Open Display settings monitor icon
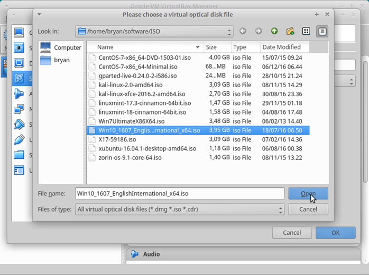Viewport: 369px width, 275px height. click(x=19, y=63)
